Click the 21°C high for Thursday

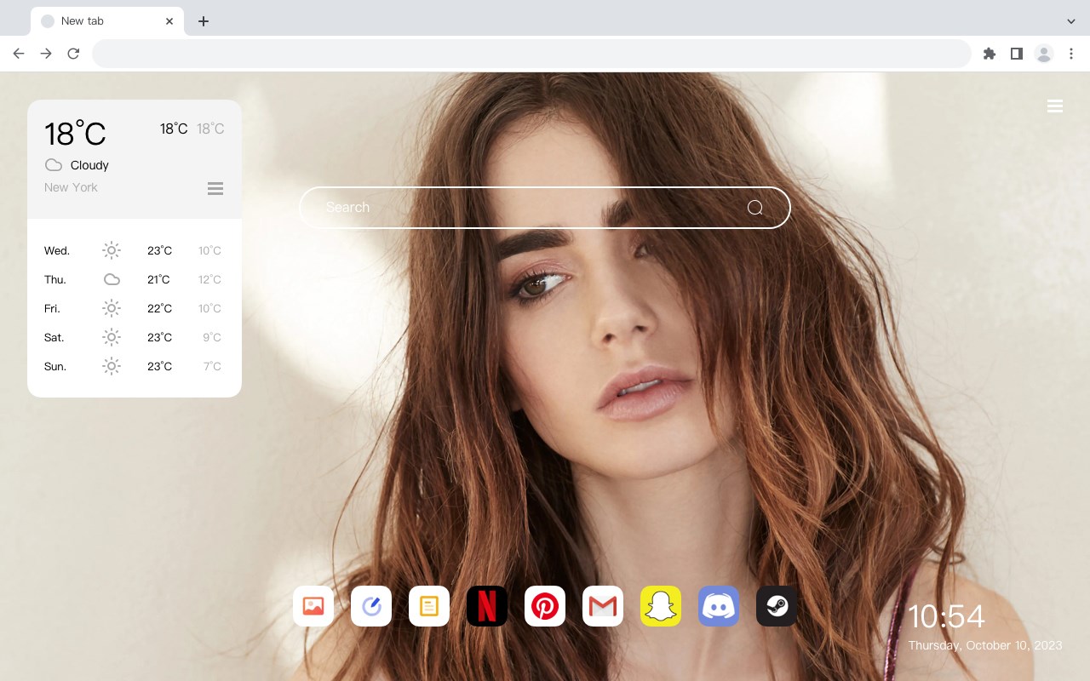tap(159, 279)
